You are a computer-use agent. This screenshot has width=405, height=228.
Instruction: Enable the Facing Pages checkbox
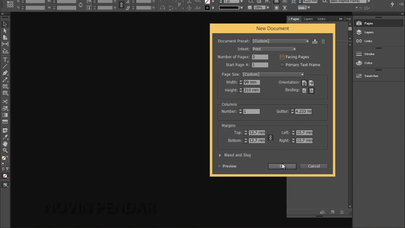[282, 57]
